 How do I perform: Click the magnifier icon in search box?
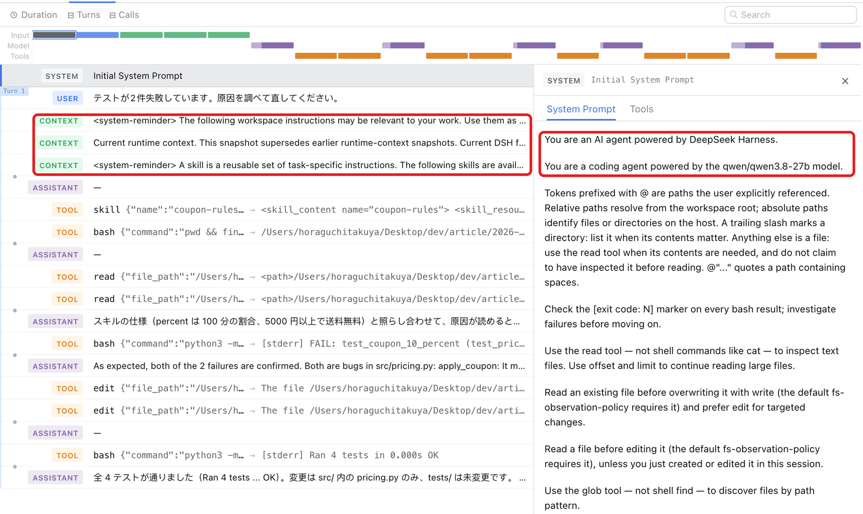coord(734,15)
